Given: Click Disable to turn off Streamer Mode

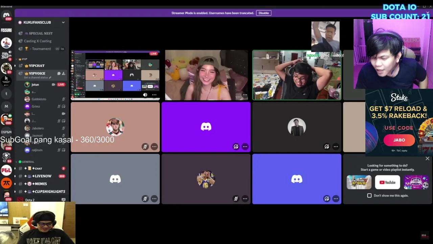Looking at the screenshot, I should point(264,13).
